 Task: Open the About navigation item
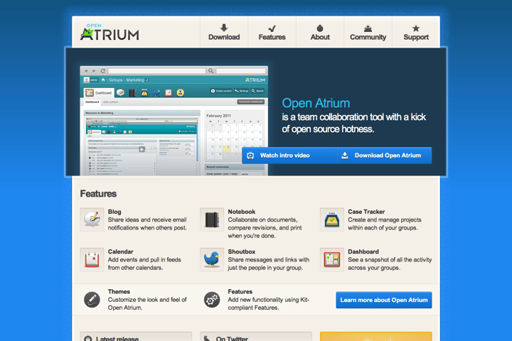(320, 32)
